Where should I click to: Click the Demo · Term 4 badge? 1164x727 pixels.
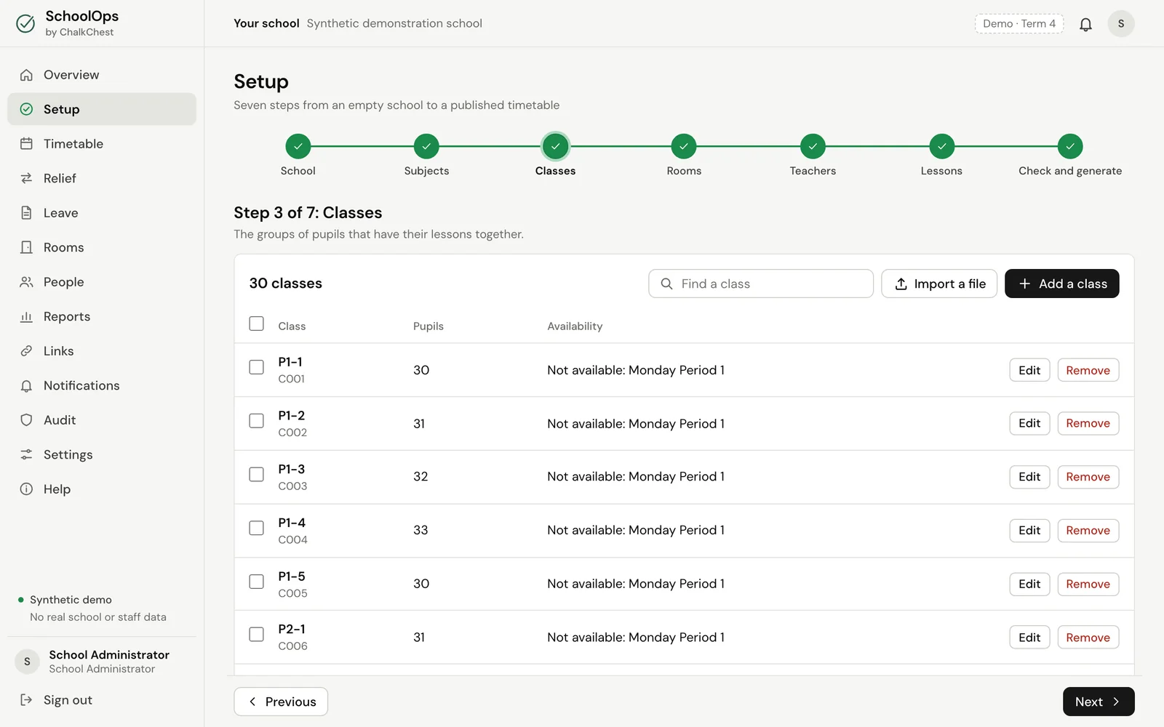tap(1019, 24)
